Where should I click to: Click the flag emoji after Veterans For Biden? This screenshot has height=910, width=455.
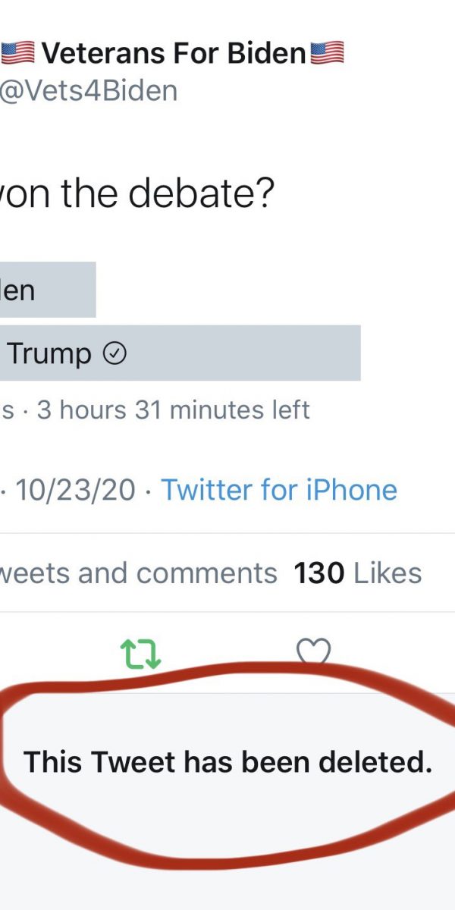(x=327, y=53)
